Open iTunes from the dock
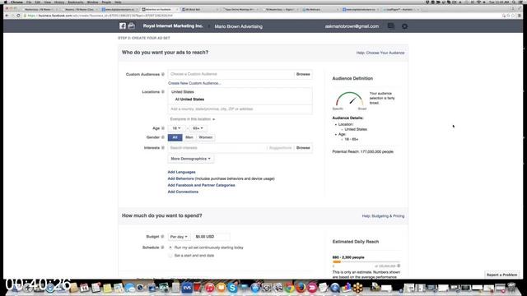 [210, 288]
